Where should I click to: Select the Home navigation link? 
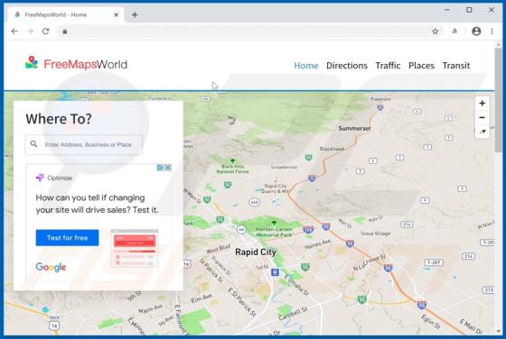click(306, 66)
